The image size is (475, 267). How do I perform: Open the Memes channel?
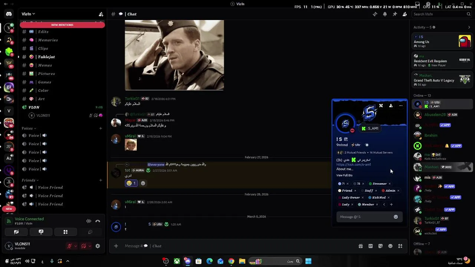(45, 65)
